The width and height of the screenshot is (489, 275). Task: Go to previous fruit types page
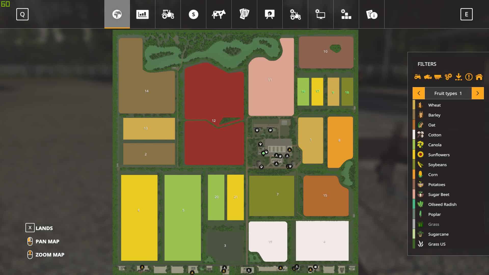point(419,93)
